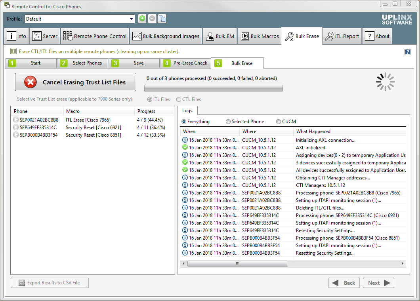
Task: Go to step 4 Pre-Erase Check
Action: tap(185, 63)
